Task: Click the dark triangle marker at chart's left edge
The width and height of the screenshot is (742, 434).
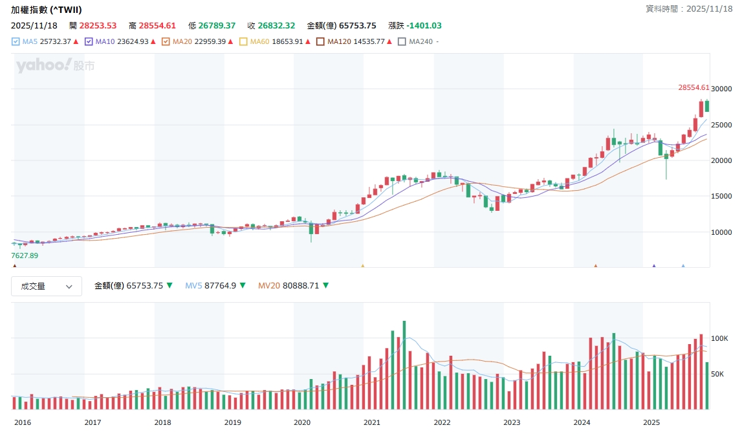Action: tap(15, 266)
